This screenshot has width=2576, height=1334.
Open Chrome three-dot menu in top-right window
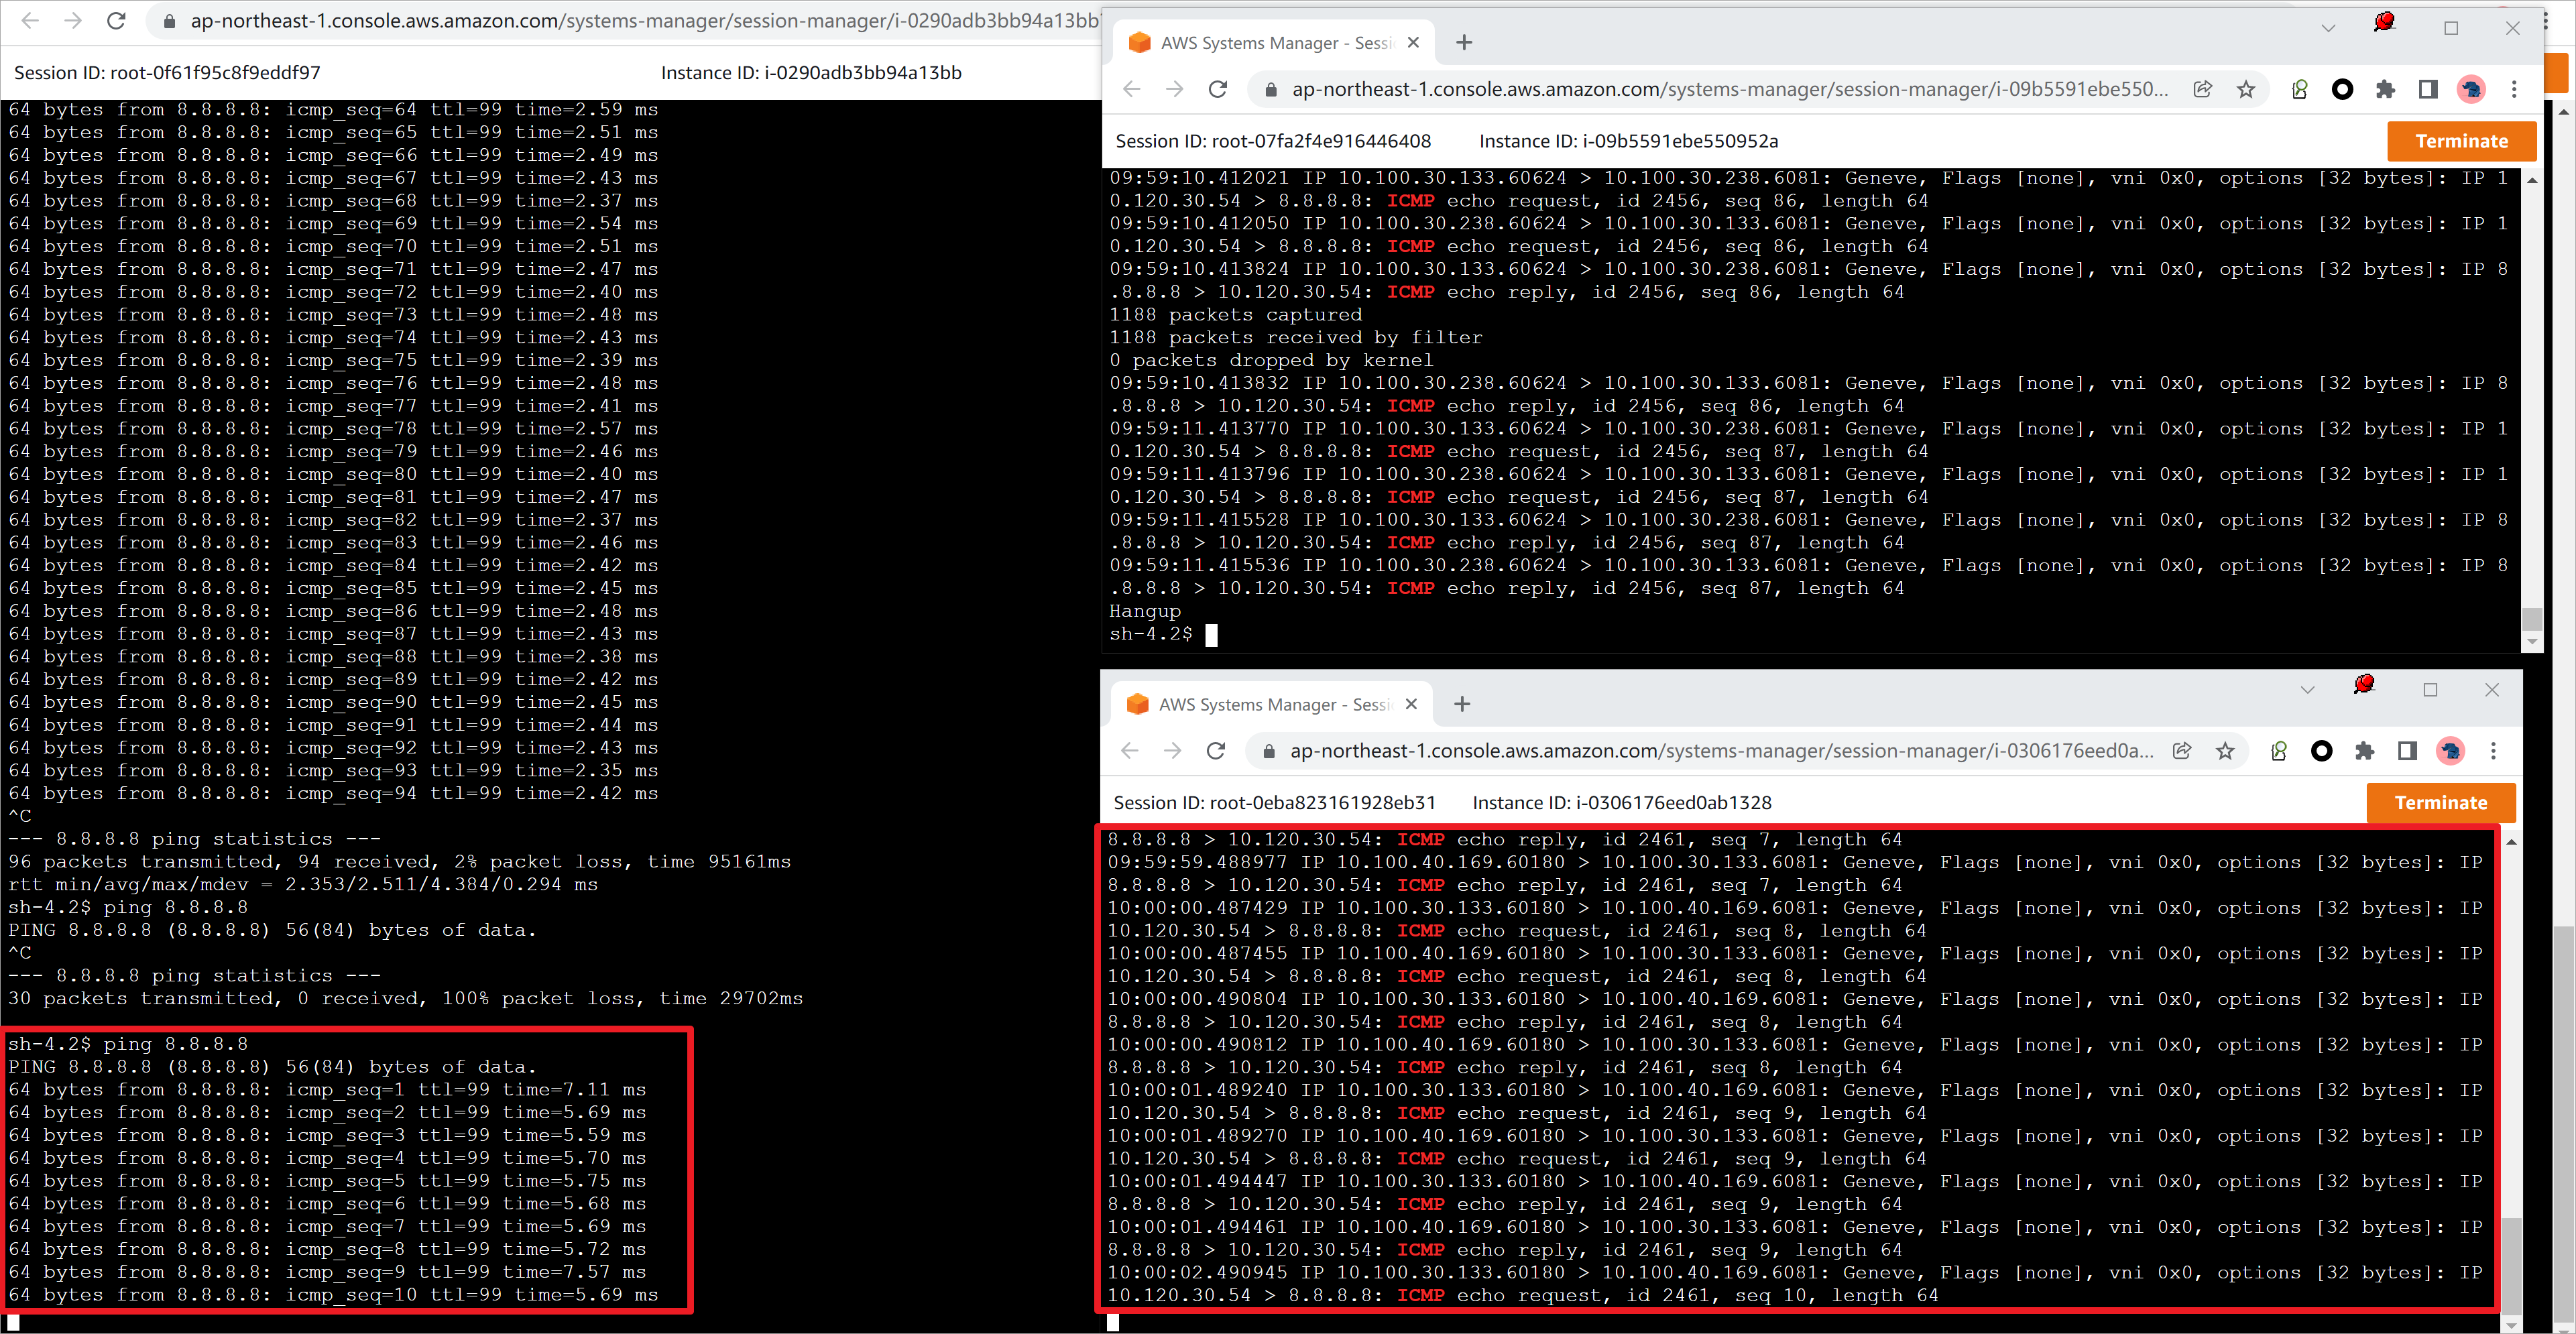point(2514,89)
